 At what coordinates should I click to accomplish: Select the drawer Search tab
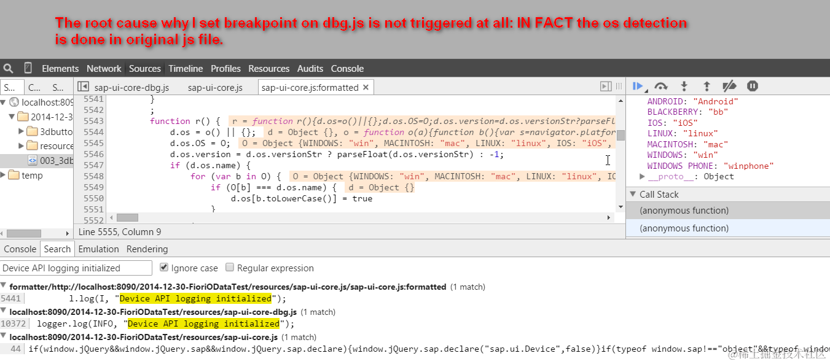point(57,249)
